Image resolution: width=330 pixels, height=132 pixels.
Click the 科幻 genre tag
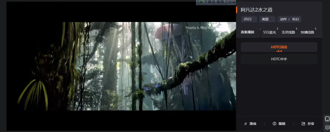pyautogui.click(x=295, y=19)
